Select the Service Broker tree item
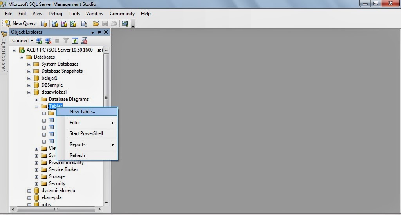Image resolution: width=401 pixels, height=215 pixels. 63,169
